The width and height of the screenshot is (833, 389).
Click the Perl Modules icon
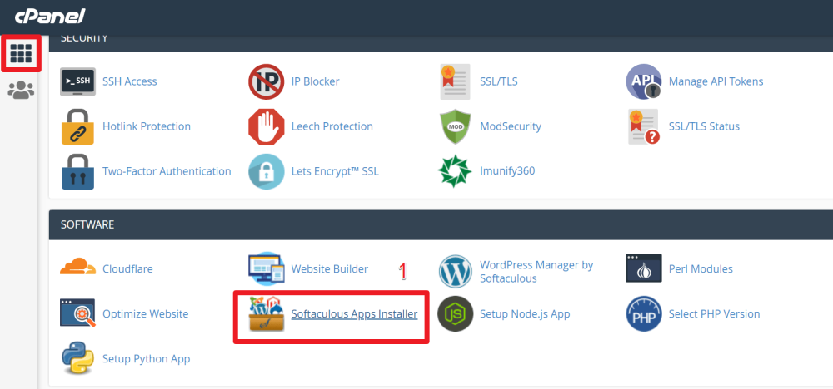[644, 268]
